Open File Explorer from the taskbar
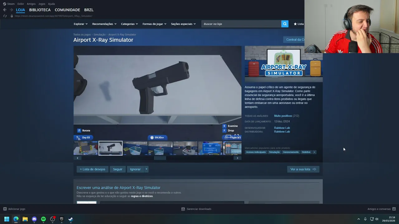Screen dimensions: 399x224 [25, 219]
